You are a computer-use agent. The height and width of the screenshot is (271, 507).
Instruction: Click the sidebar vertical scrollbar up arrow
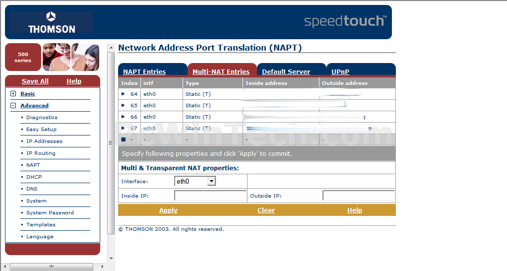tap(111, 48)
